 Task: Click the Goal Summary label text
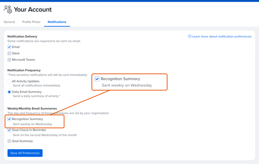[x=22, y=141]
